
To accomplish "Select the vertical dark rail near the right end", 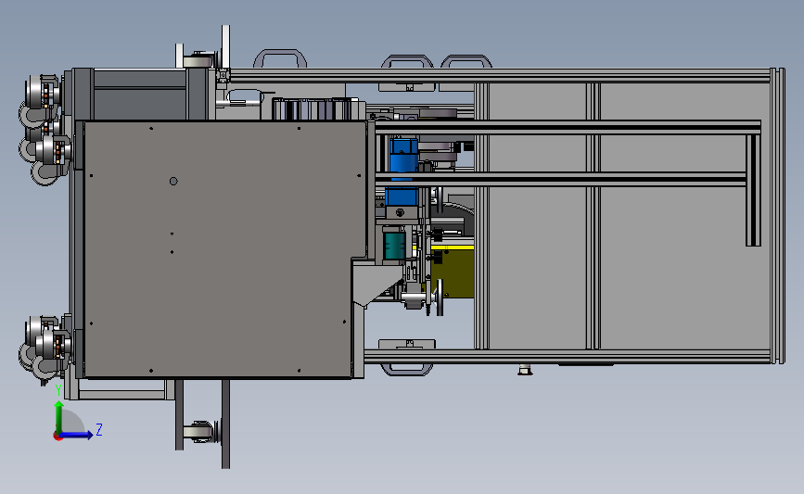I will pos(753,190).
